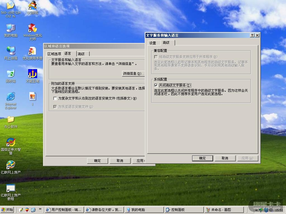Image resolution: width=286 pixels, height=214 pixels.
Task: Expand quick launch overflow chevron in taskbar
Action: 40,209
